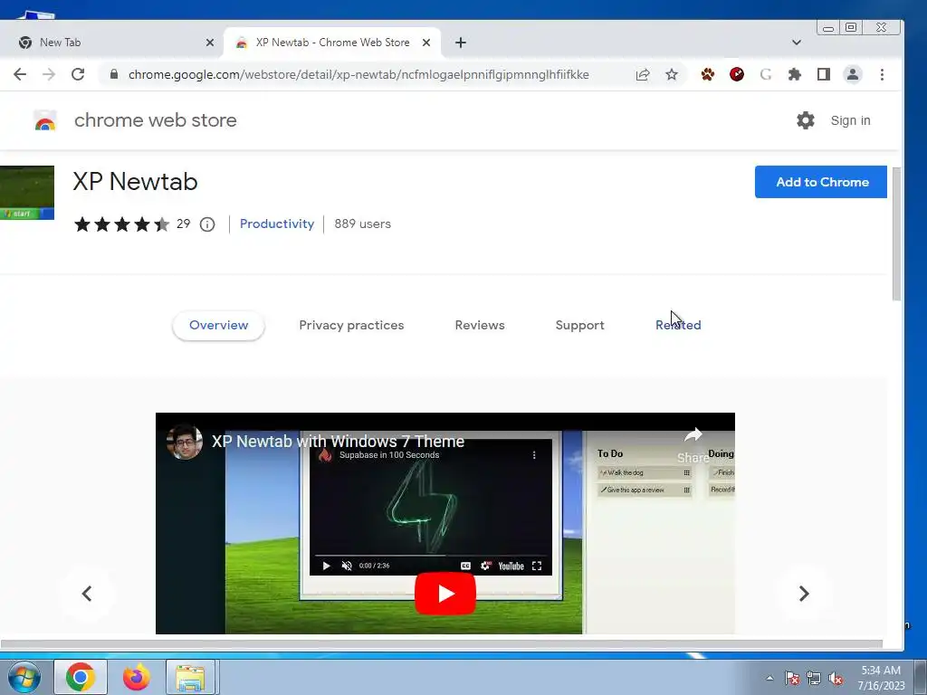
Task: Open the Action Center flag icon
Action: pyautogui.click(x=792, y=678)
